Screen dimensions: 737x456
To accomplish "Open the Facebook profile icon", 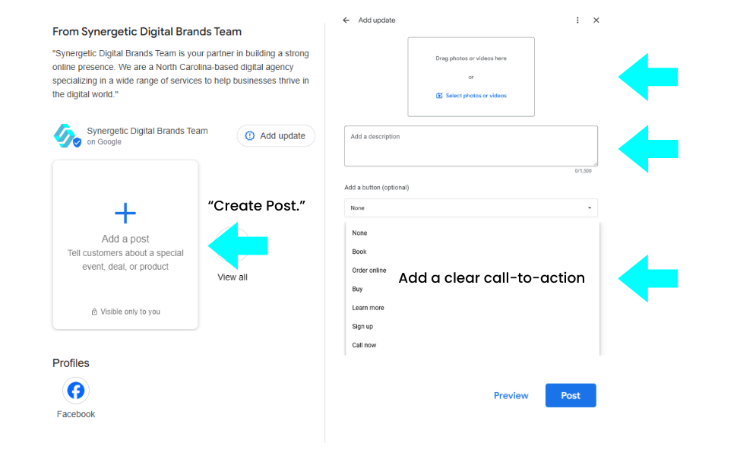I will tap(76, 391).
